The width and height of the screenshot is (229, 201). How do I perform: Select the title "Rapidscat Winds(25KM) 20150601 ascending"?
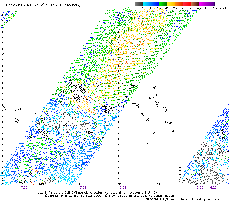click(43, 5)
